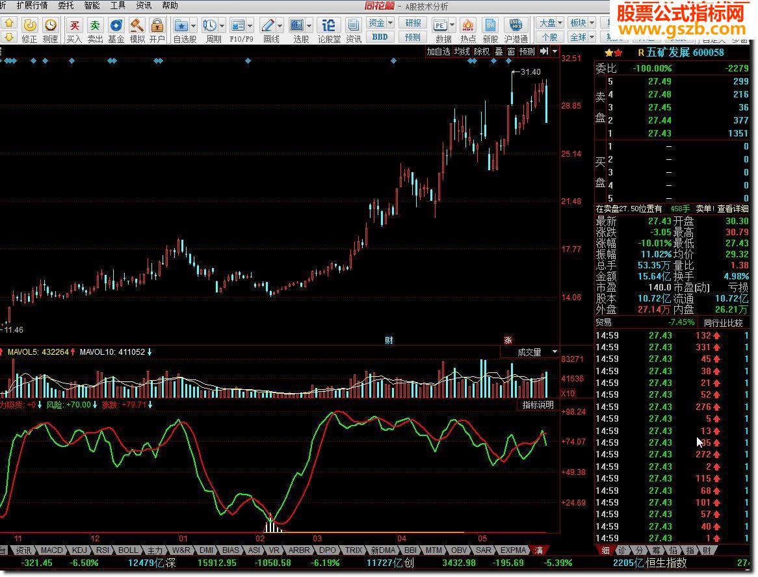Image resolution: width=758 pixels, height=577 pixels.
Task: Click the 卖出 sell icon
Action: [95, 25]
